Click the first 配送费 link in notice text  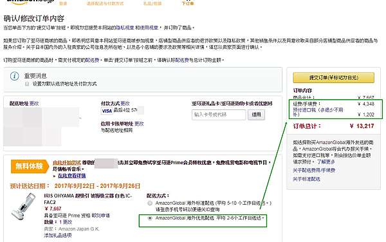click(x=92, y=60)
